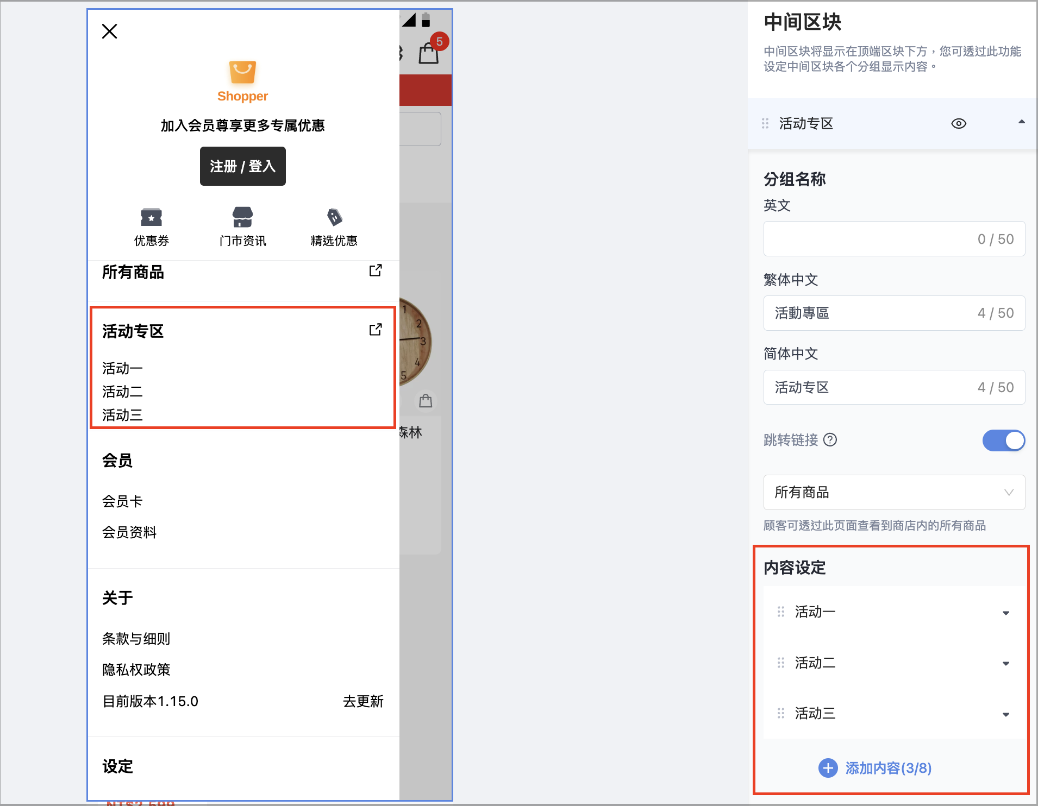
Task: Toggle visibility eye for 活动专区 group
Action: tap(959, 123)
